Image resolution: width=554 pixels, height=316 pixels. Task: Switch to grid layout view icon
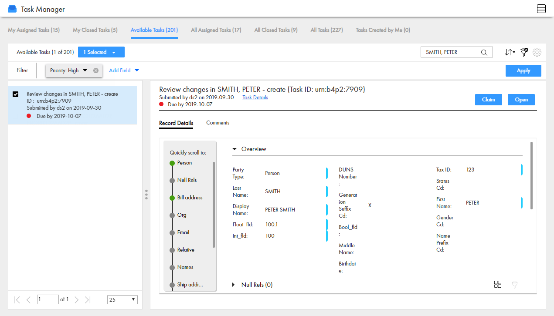pos(498,284)
